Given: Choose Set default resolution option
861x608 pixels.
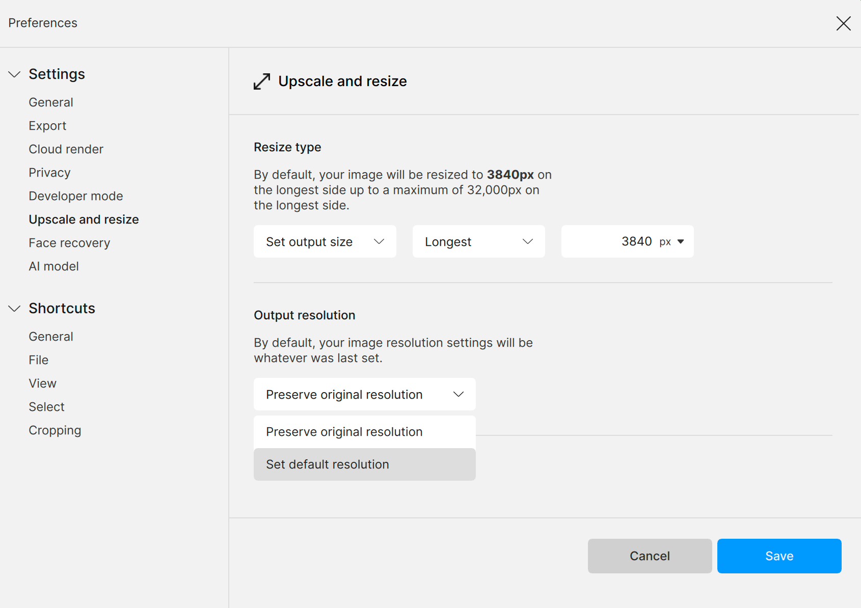Looking at the screenshot, I should (365, 464).
